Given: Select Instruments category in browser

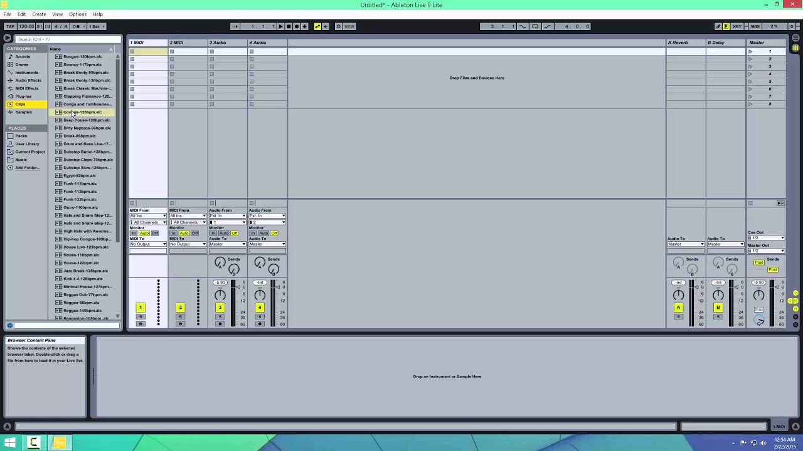Looking at the screenshot, I should 26,73.
